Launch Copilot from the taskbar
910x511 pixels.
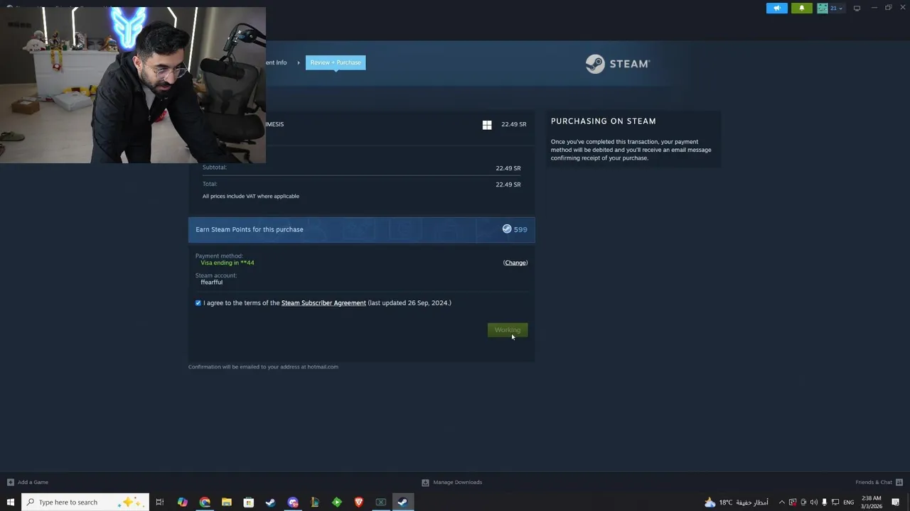[183, 502]
